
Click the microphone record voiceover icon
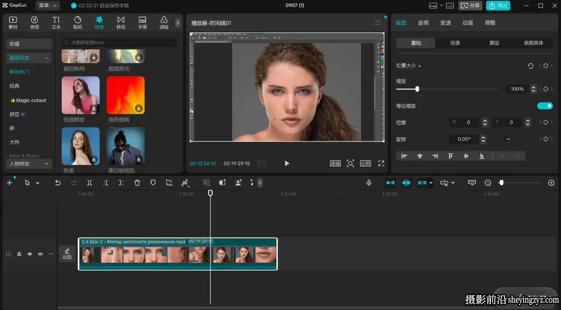[369, 183]
